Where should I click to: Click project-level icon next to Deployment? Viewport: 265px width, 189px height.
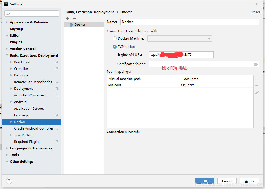[57, 89]
